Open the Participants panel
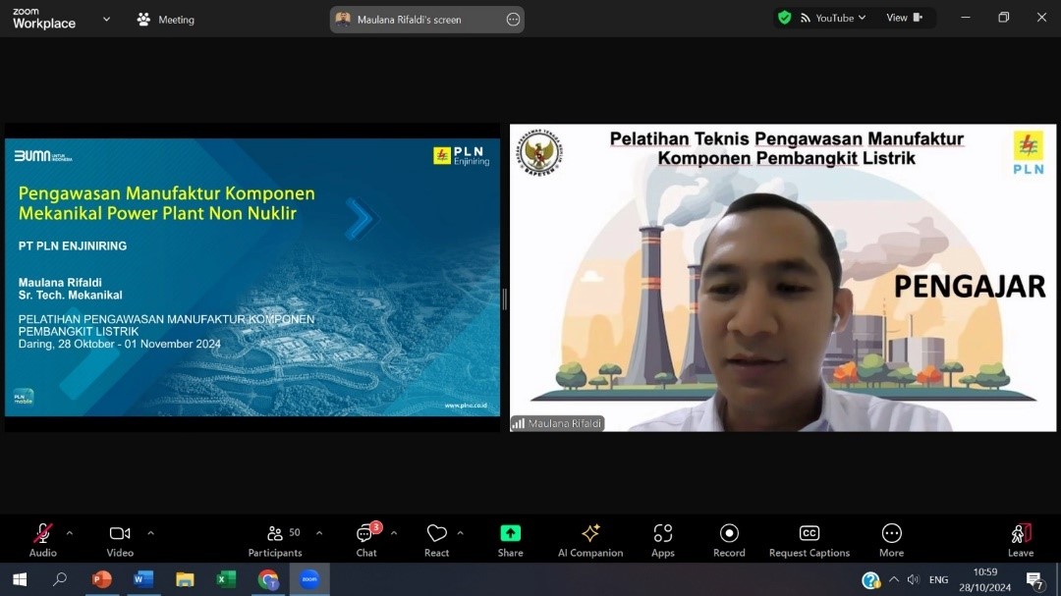The height and width of the screenshot is (596, 1061). coord(275,541)
